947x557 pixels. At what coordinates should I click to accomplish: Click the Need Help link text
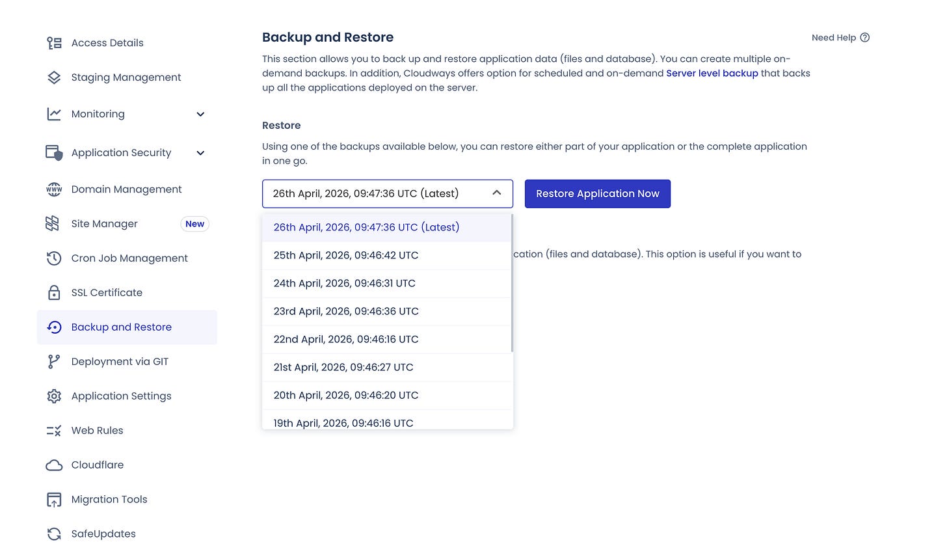[834, 38]
